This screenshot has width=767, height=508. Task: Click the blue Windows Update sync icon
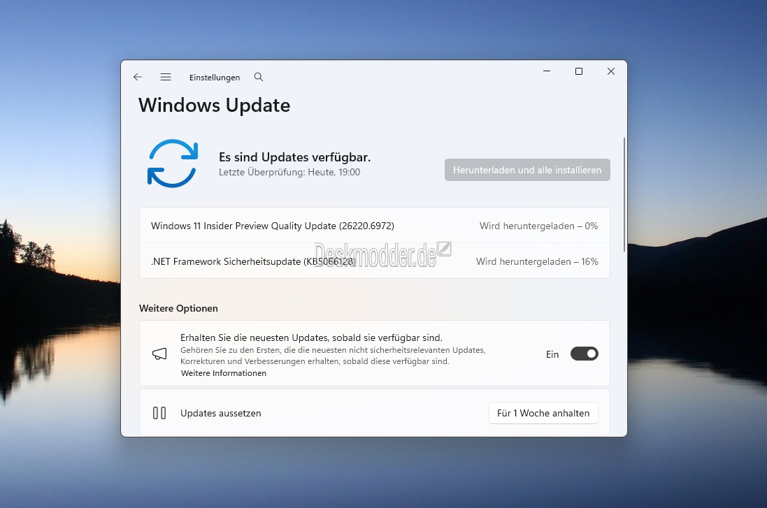(x=173, y=164)
